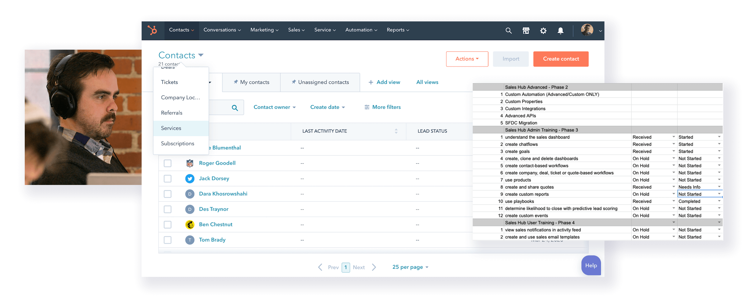Tick the Tom Brady row checkbox
Viewport: 748px width, 298px height.
[167, 240]
